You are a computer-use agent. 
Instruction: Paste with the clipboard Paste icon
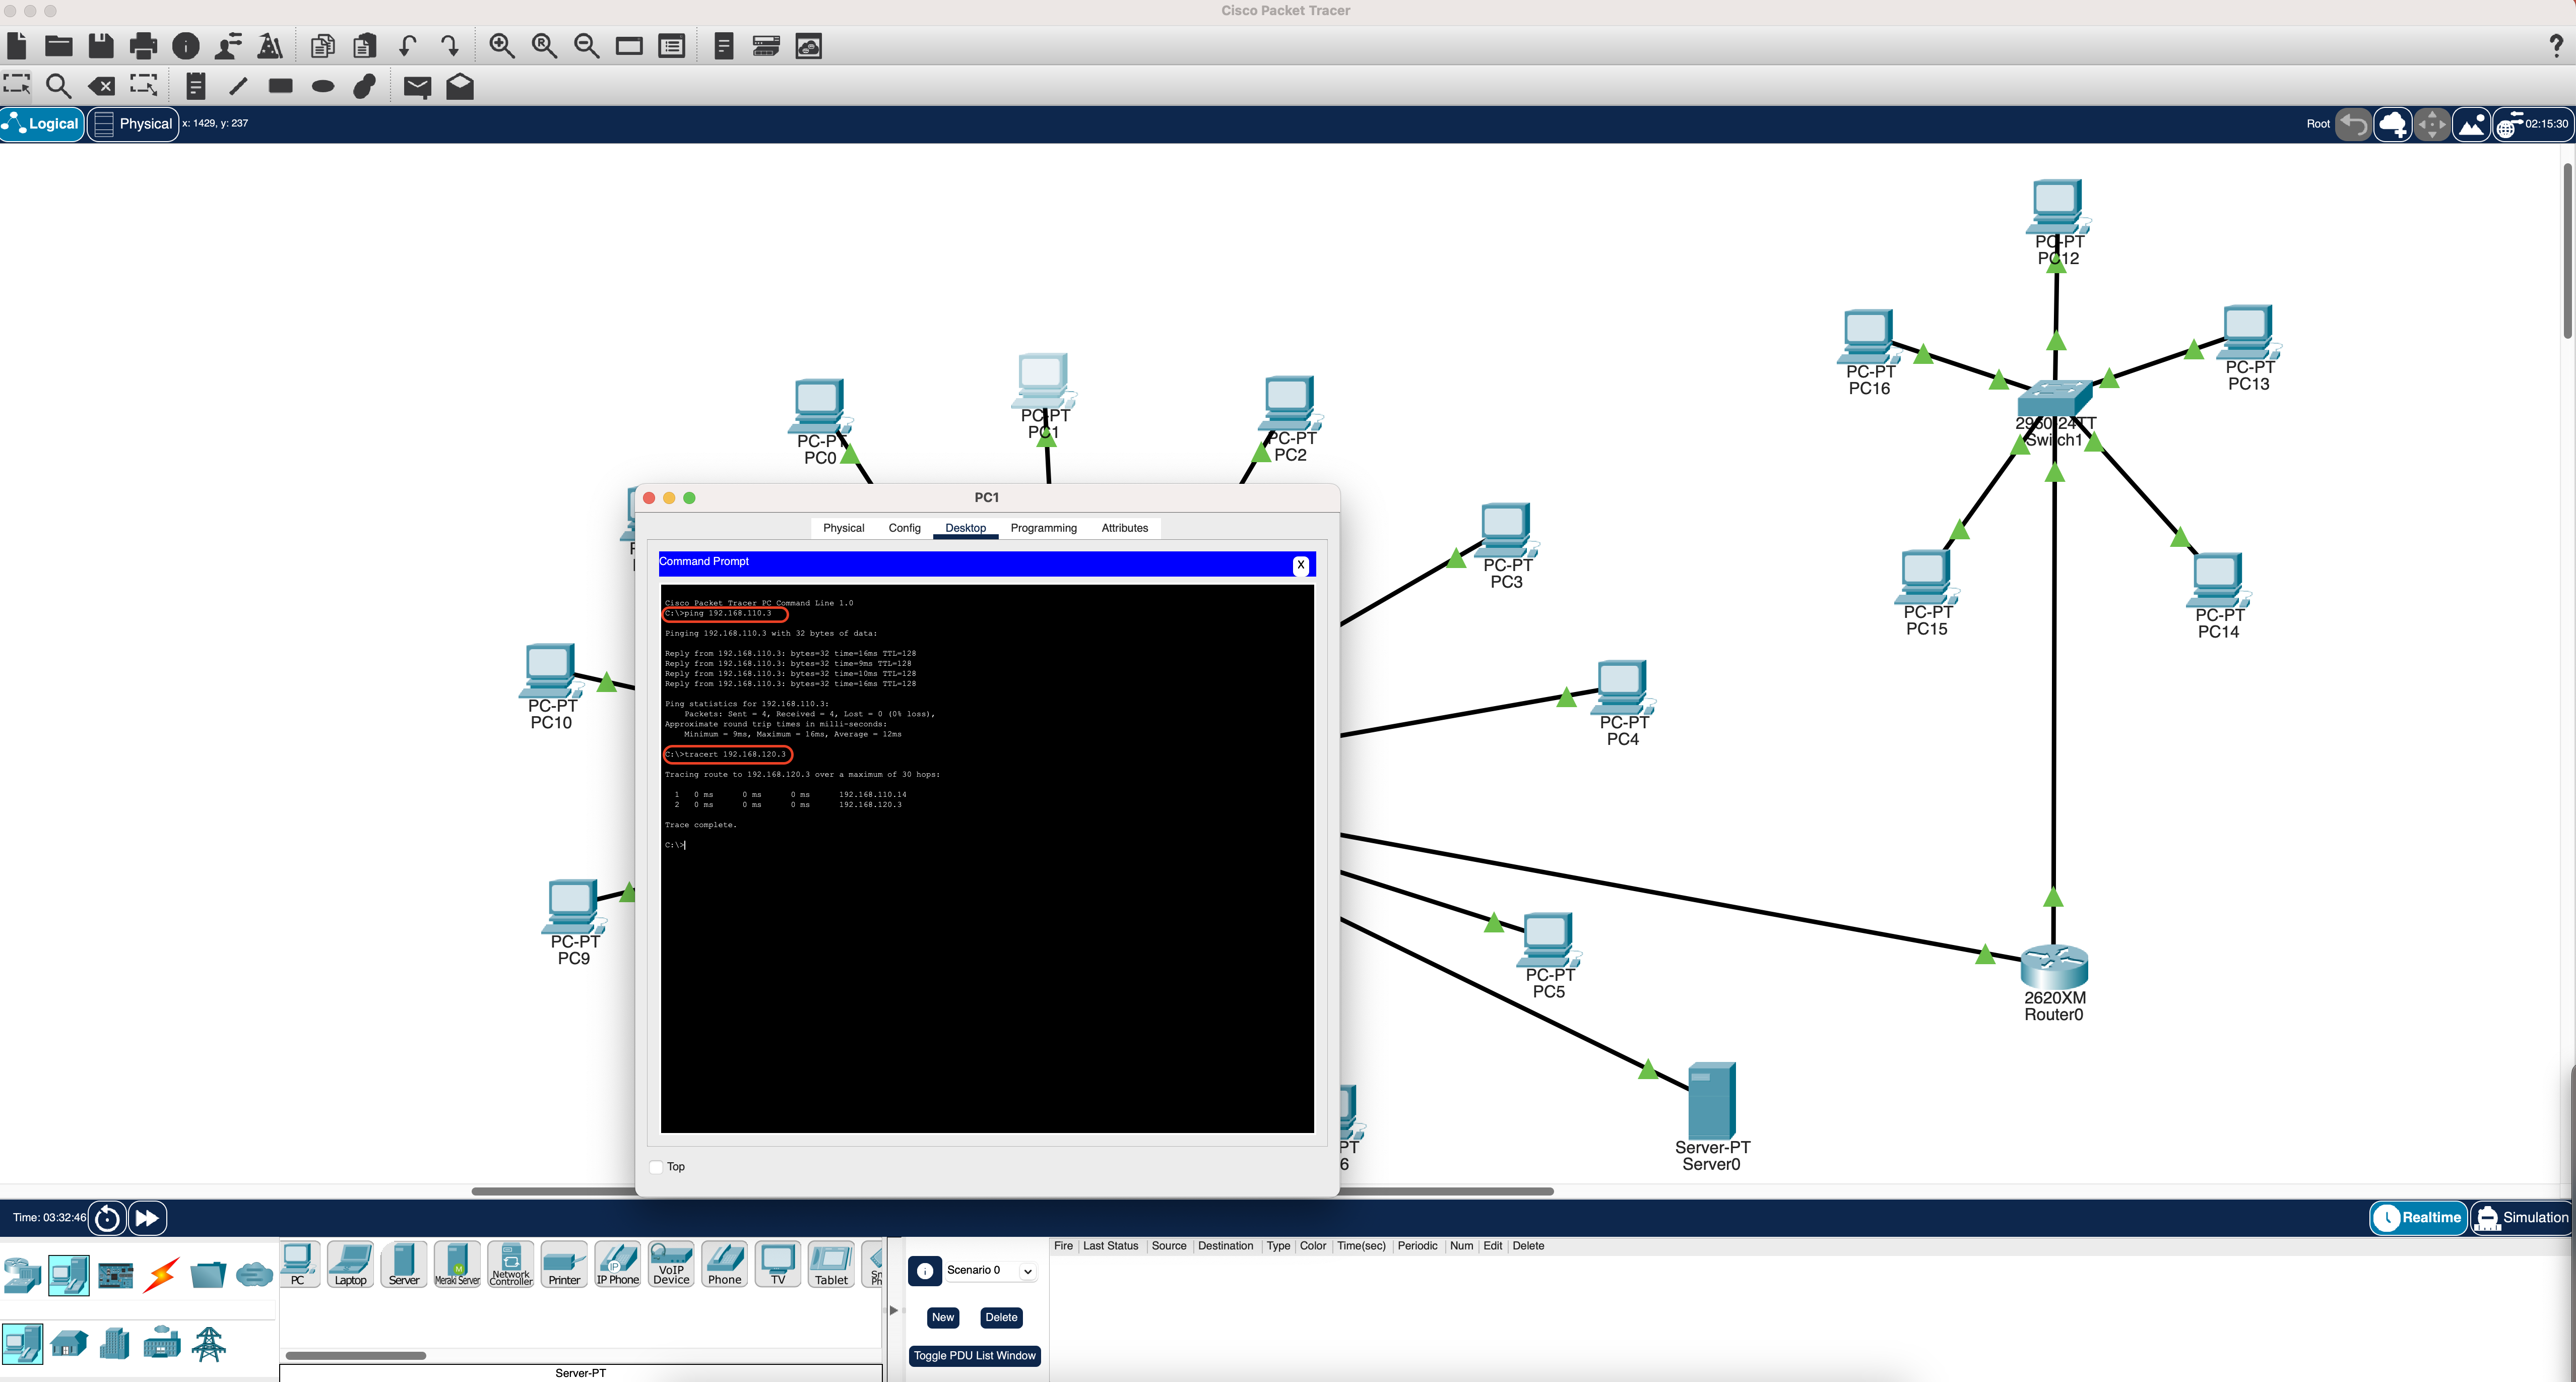point(365,46)
